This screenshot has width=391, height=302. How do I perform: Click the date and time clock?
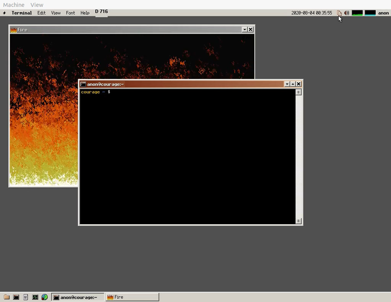tap(312, 13)
